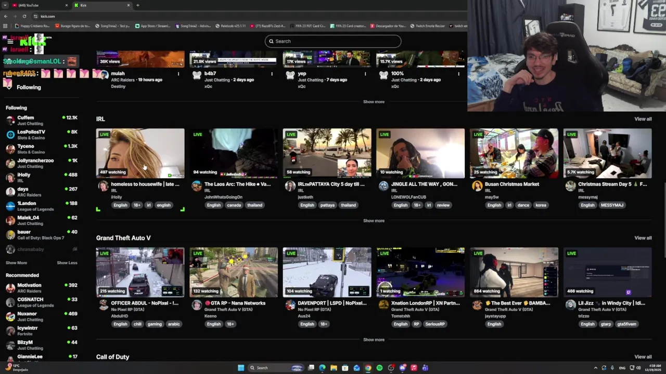Switch to the YouTube browser tab
The width and height of the screenshot is (666, 374).
40,5
